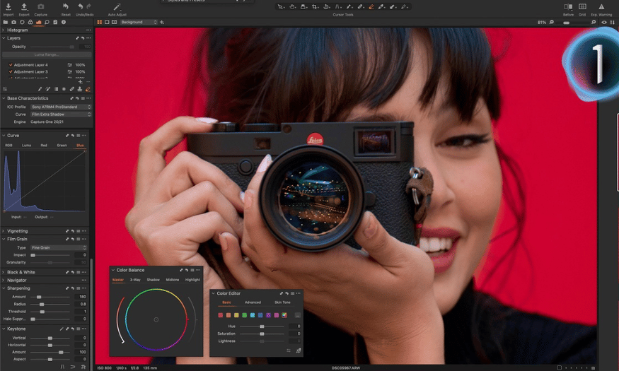
Task: Click the Before view toggle
Action: click(x=568, y=6)
